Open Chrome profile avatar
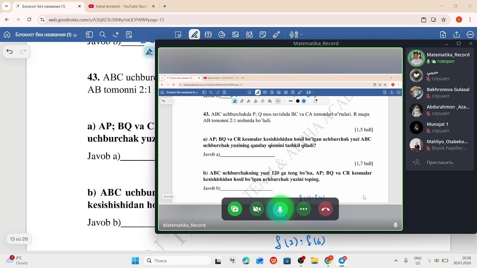Viewport: 477px width, 268px height. point(459,20)
